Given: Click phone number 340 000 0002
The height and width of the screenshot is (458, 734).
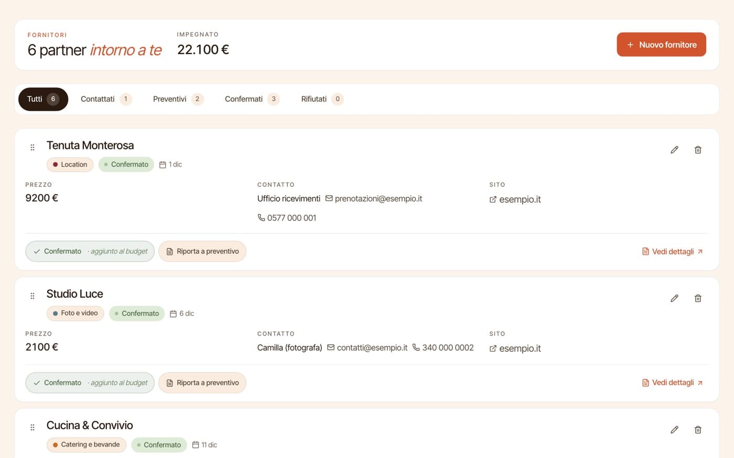Looking at the screenshot, I should coord(443,348).
